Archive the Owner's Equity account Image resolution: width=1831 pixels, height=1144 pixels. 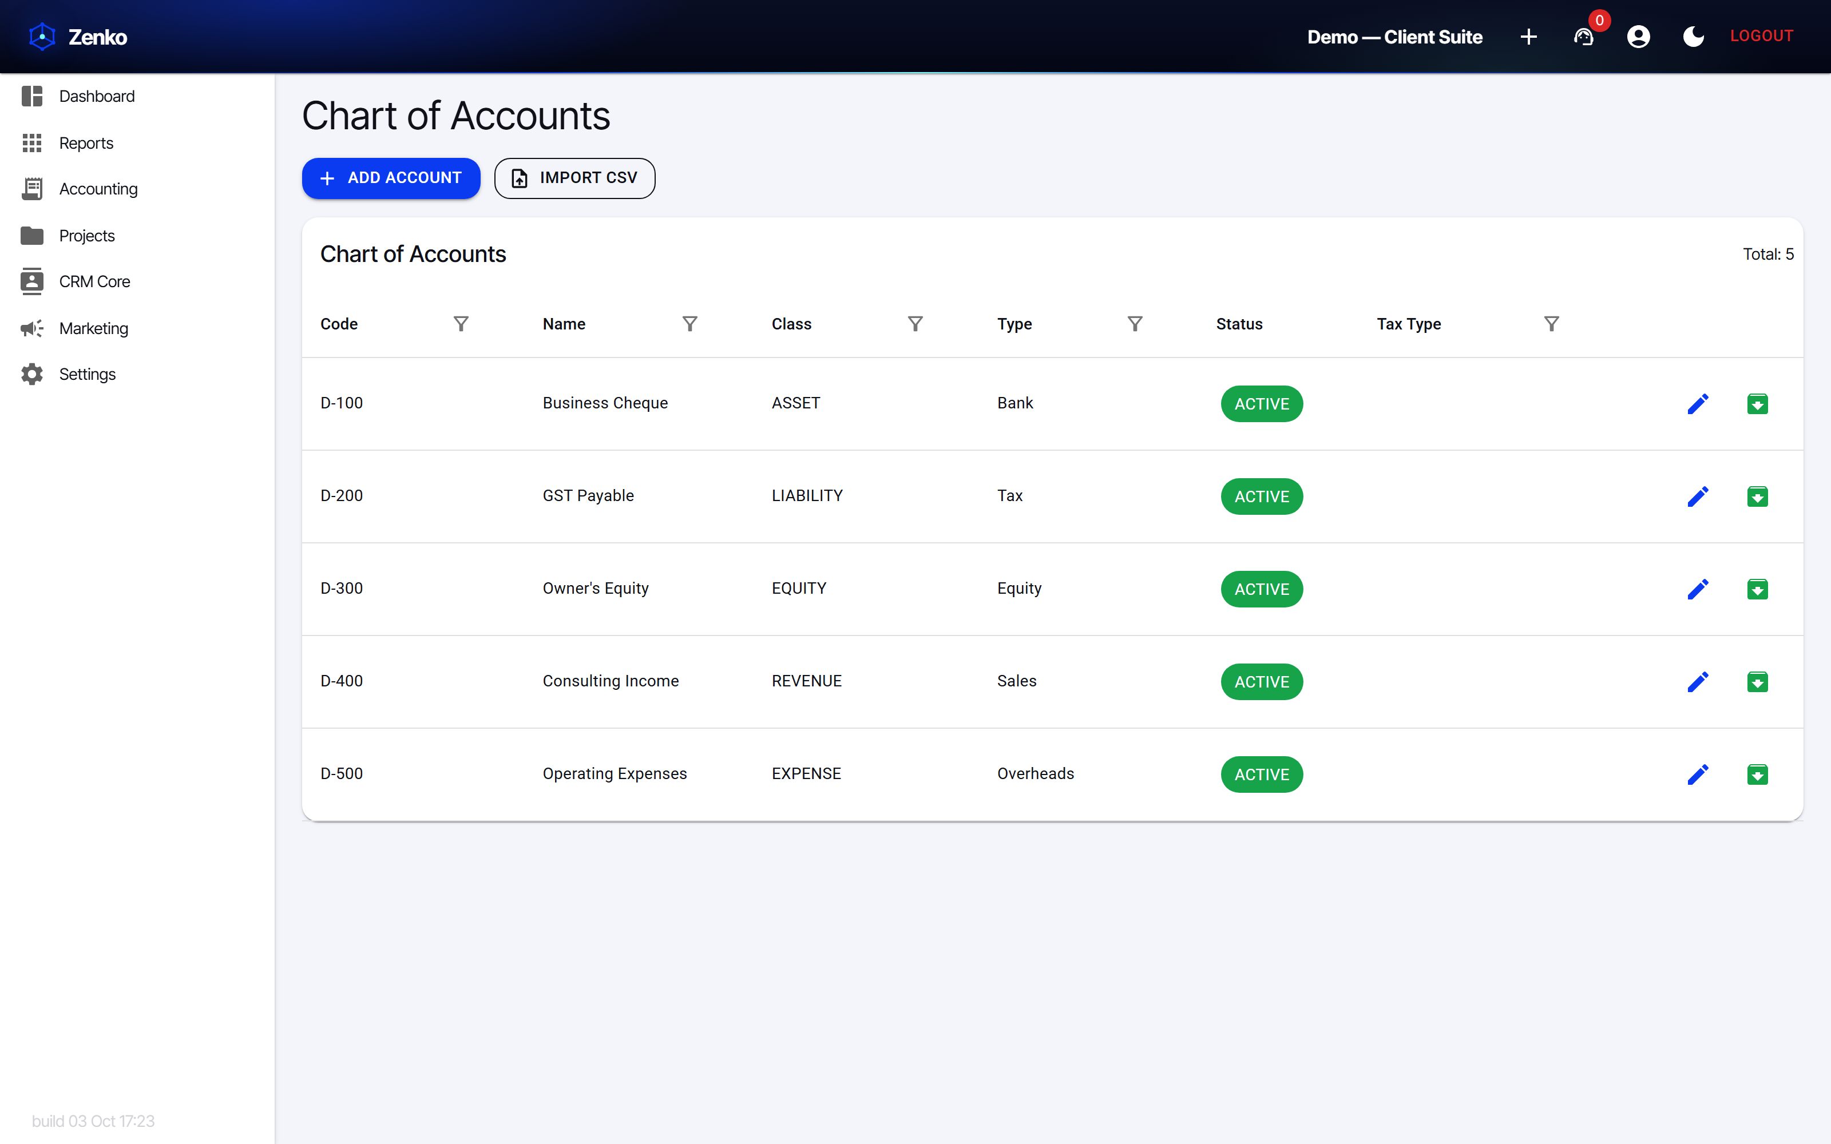tap(1758, 589)
